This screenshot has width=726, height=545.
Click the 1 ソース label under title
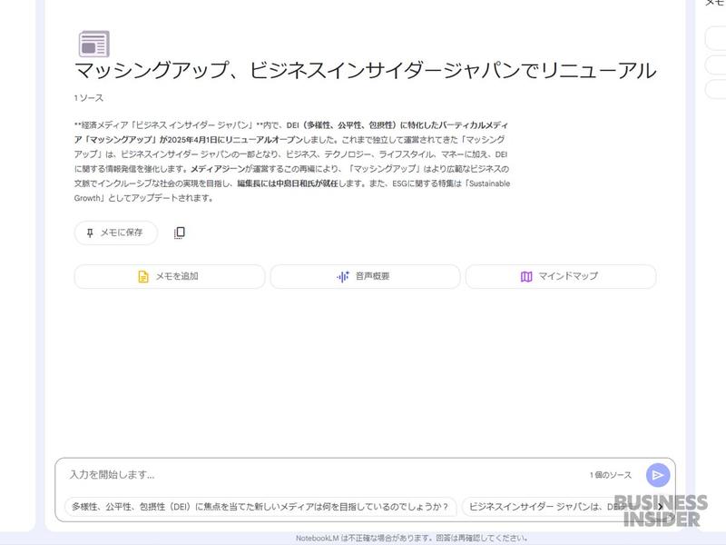tap(88, 98)
